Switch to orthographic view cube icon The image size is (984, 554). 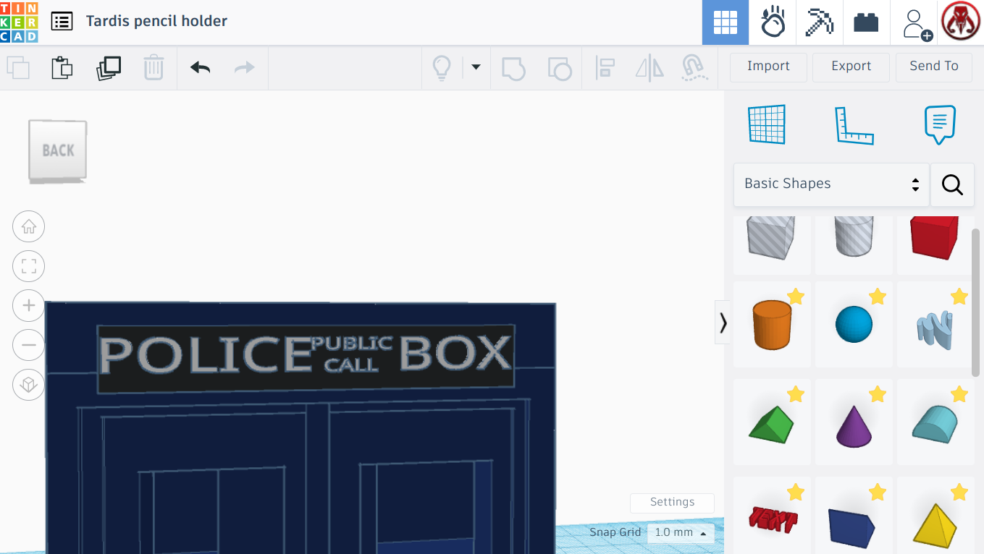pos(29,385)
